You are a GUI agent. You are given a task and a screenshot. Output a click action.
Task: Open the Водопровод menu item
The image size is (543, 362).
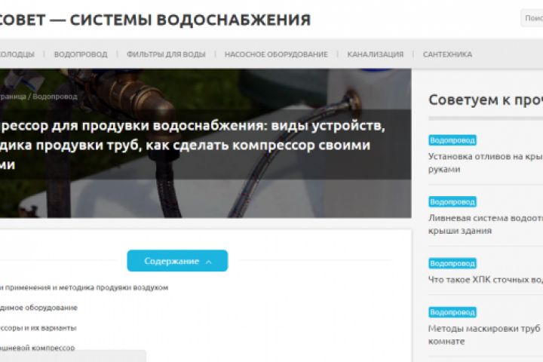[81, 54]
